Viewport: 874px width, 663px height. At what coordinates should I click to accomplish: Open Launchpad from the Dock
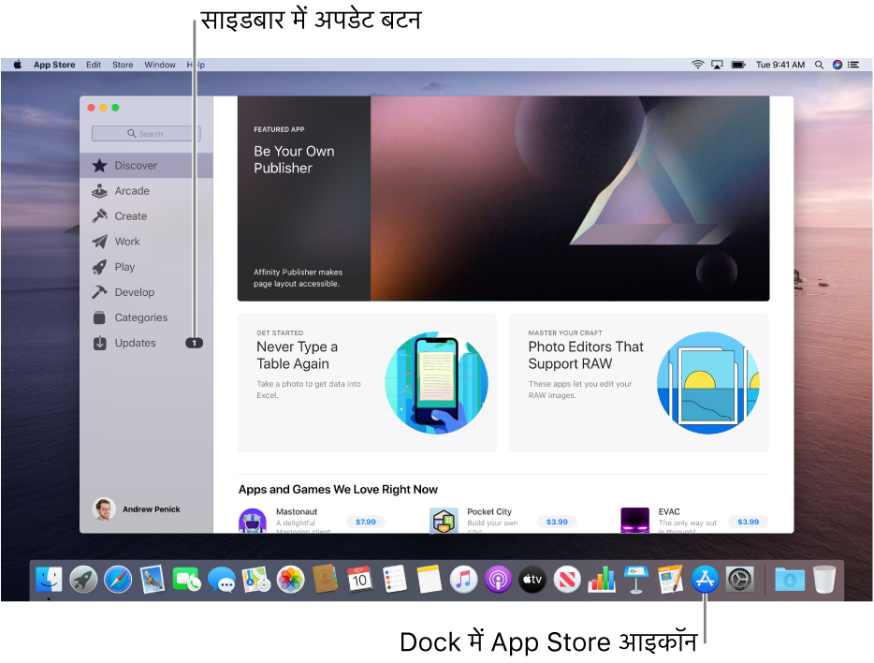pyautogui.click(x=83, y=580)
